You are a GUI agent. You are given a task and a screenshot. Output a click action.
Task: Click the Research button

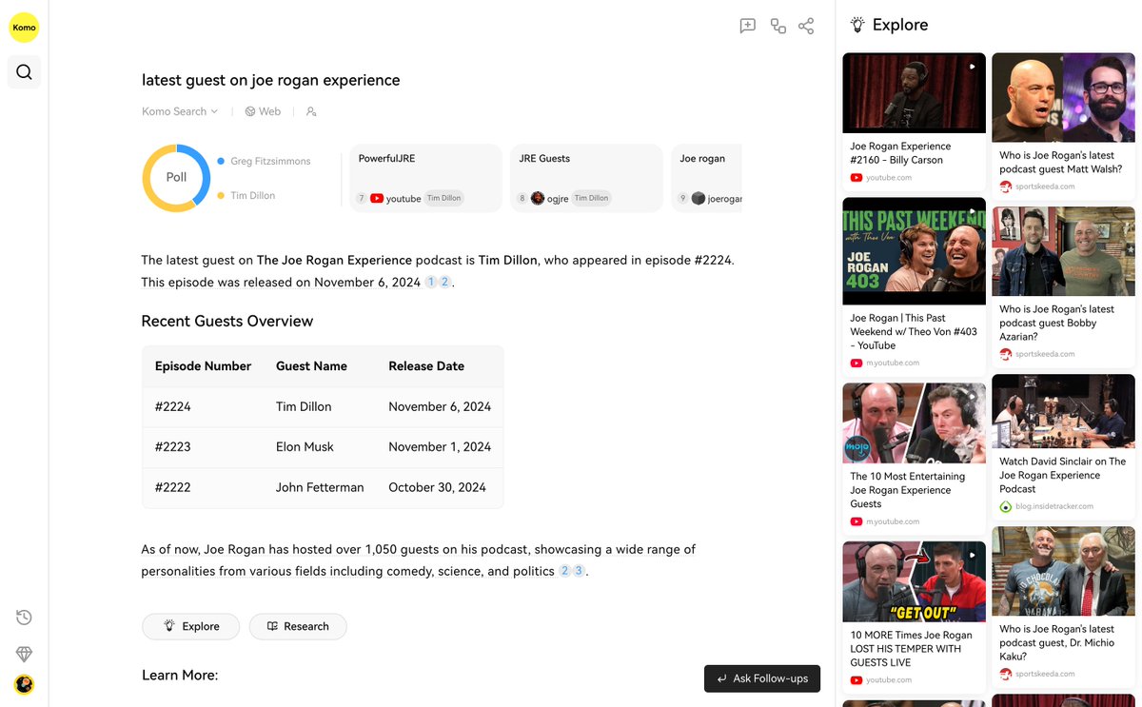pyautogui.click(x=298, y=626)
